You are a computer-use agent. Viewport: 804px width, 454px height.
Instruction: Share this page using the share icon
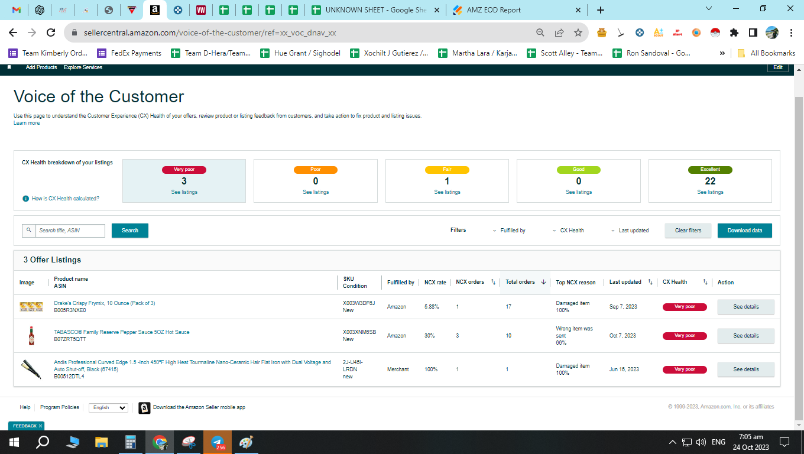559,33
